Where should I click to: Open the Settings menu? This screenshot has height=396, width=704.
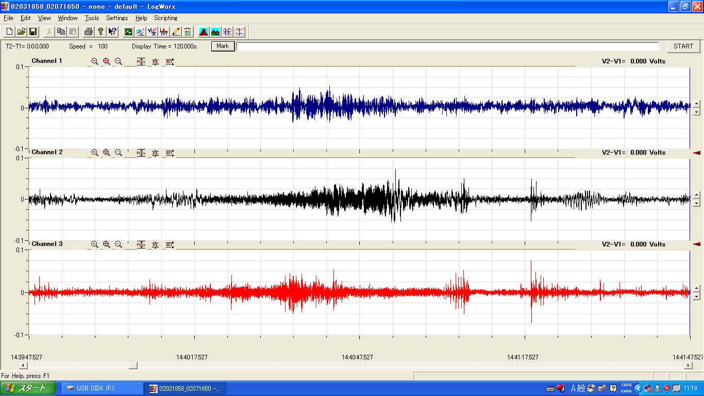point(117,18)
